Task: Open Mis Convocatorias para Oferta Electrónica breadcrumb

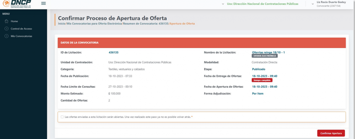Action: 94,24
